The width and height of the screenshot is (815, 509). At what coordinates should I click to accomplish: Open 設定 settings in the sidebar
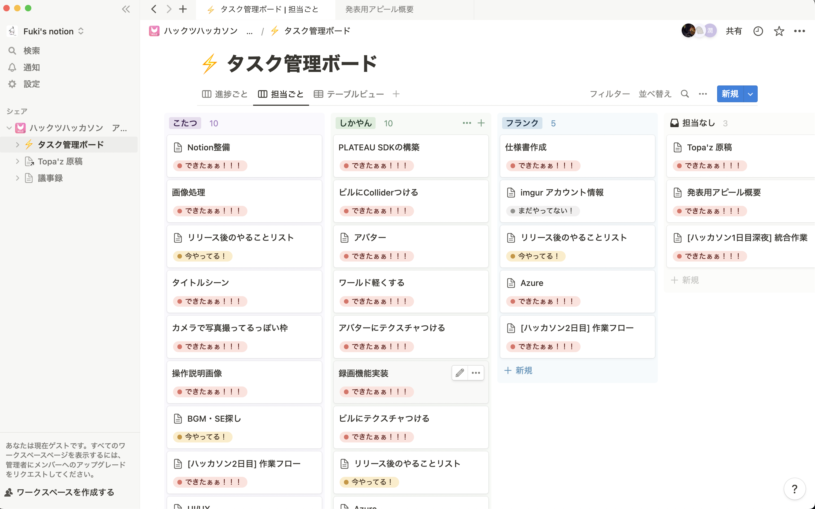[x=31, y=84]
